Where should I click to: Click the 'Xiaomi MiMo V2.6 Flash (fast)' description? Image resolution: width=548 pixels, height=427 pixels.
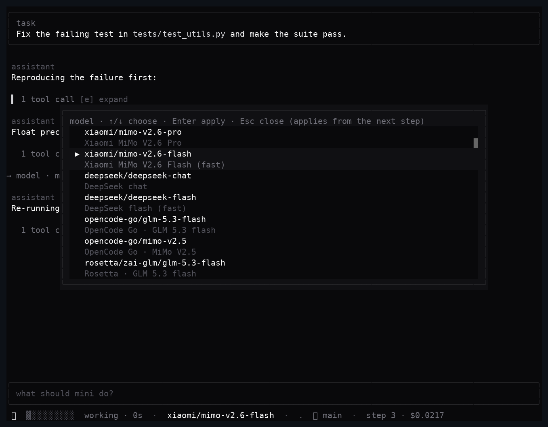pyautogui.click(x=155, y=165)
